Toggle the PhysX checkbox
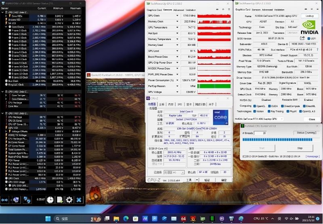This screenshot has width=323, height=224. pyautogui.click(x=287, y=111)
